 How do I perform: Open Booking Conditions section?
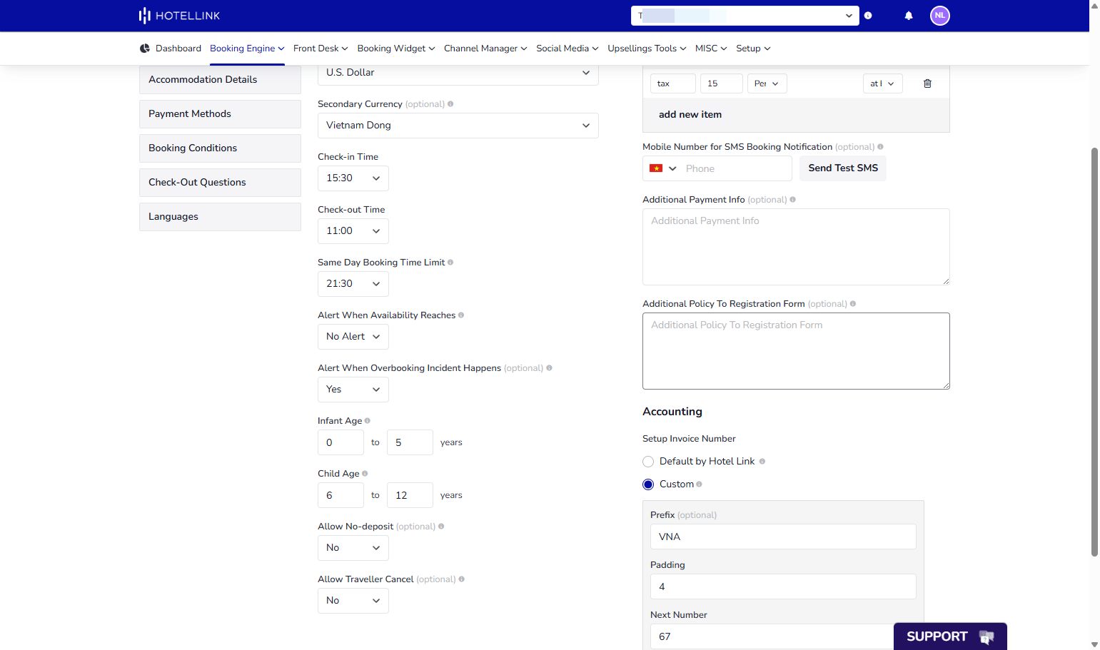pyautogui.click(x=220, y=148)
